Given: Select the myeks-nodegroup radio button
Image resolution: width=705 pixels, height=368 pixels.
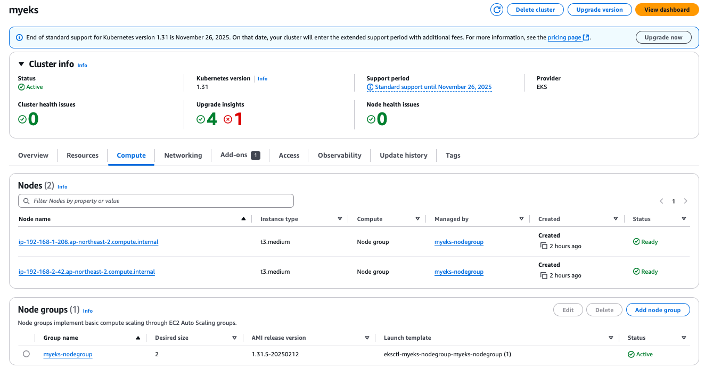Looking at the screenshot, I should [x=27, y=354].
